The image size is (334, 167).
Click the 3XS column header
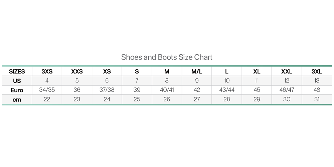47,71
